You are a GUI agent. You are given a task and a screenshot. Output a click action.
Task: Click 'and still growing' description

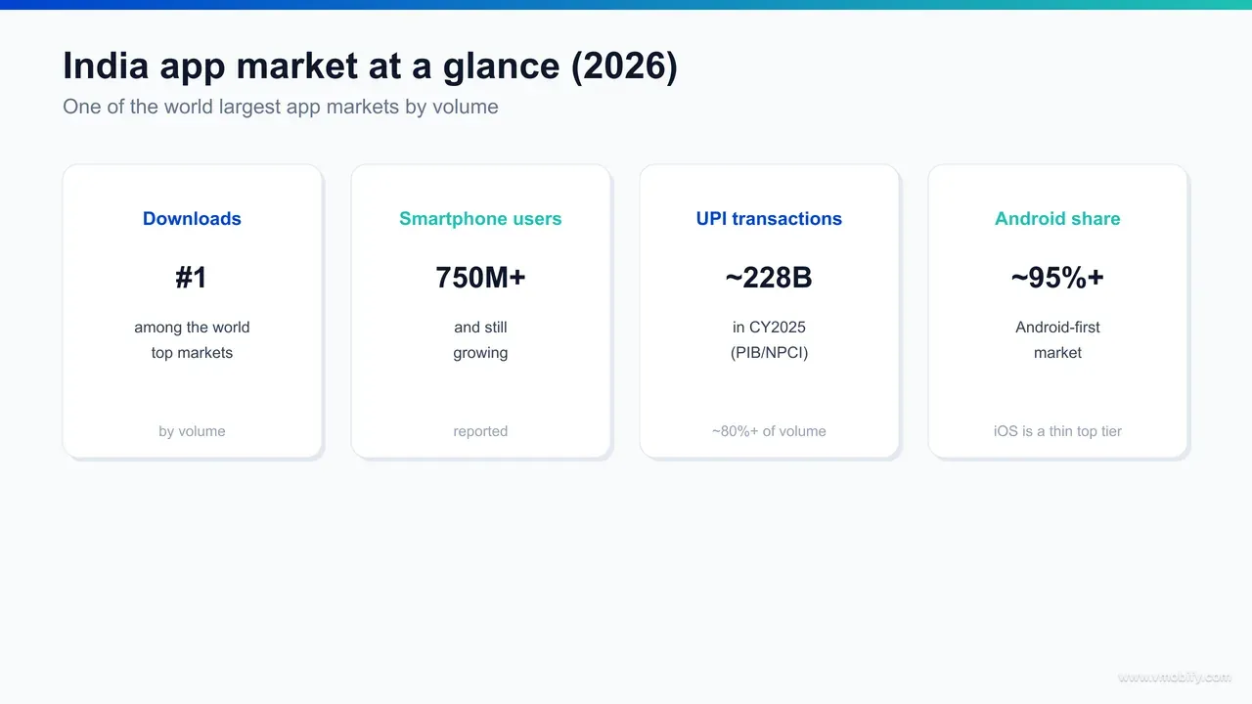(480, 339)
